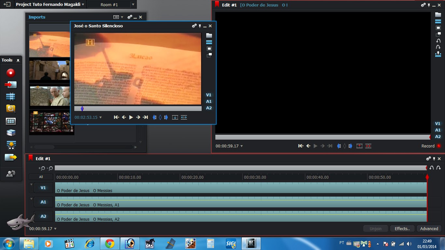
Task: Open Google Chrome from the taskbar
Action: coord(110,243)
